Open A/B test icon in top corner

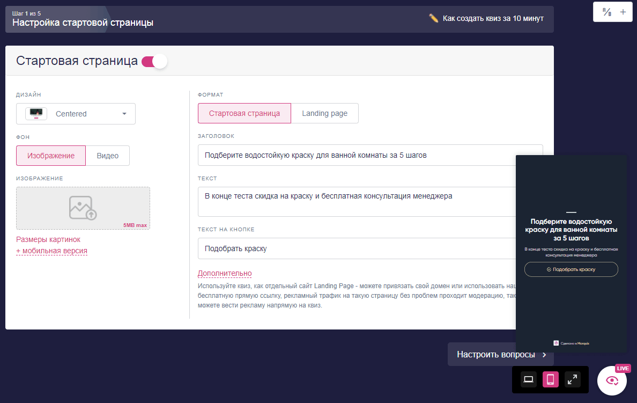(x=607, y=12)
